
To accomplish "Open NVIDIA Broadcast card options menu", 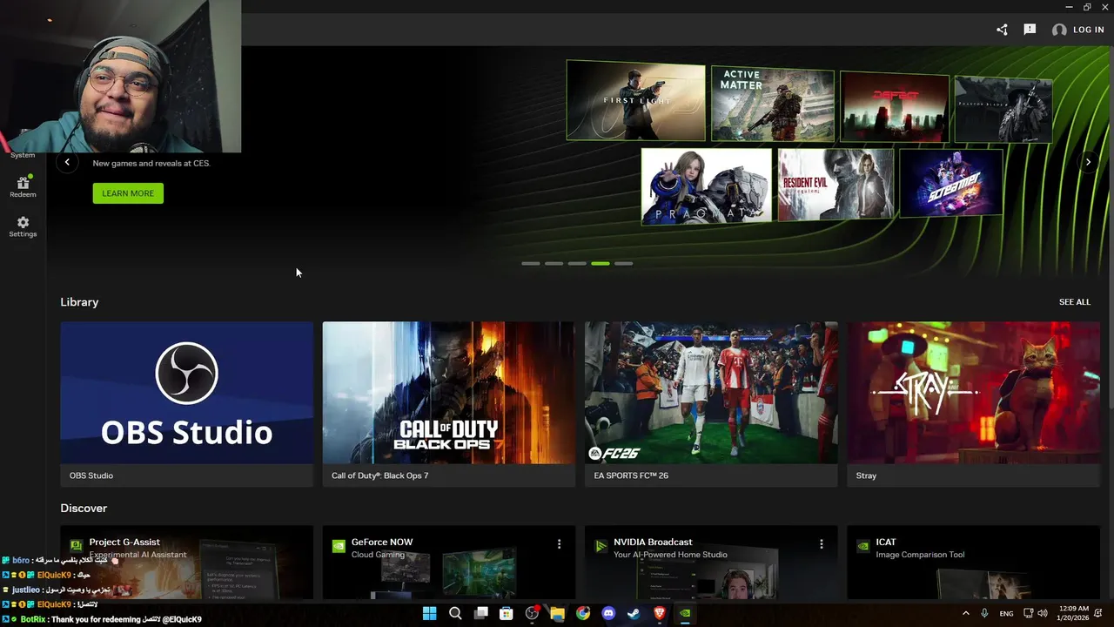I will tap(821, 543).
